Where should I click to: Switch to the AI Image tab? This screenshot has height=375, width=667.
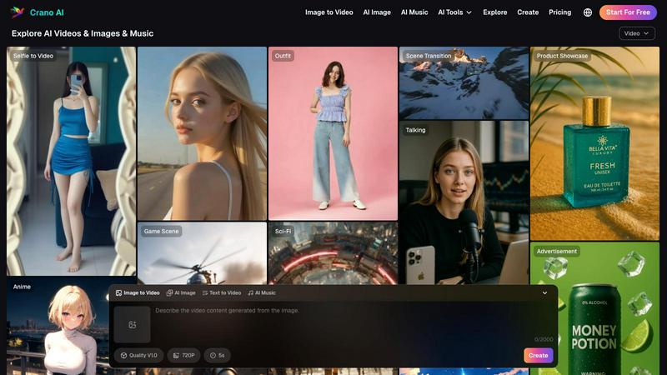[x=181, y=293]
